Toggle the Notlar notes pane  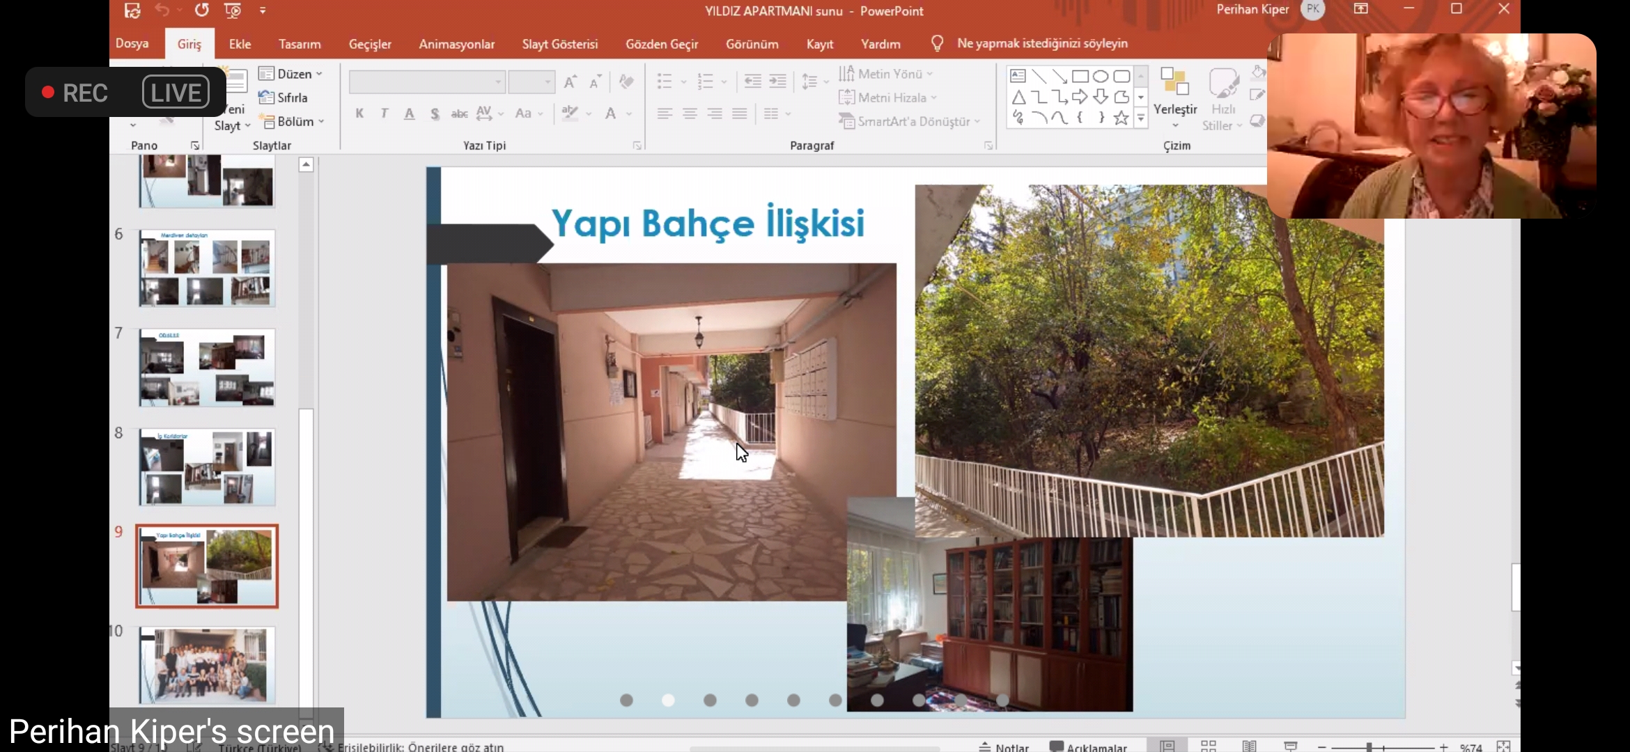(x=1004, y=746)
